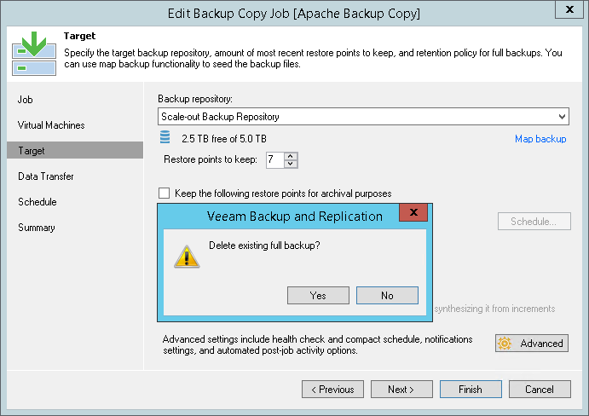Screen dimensions: 589x416
Task: Click the repository storage disk icon
Action: (x=166, y=138)
